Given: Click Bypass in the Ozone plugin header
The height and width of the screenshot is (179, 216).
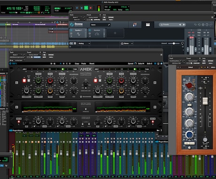Looking at the screenshot, I should (111, 17).
